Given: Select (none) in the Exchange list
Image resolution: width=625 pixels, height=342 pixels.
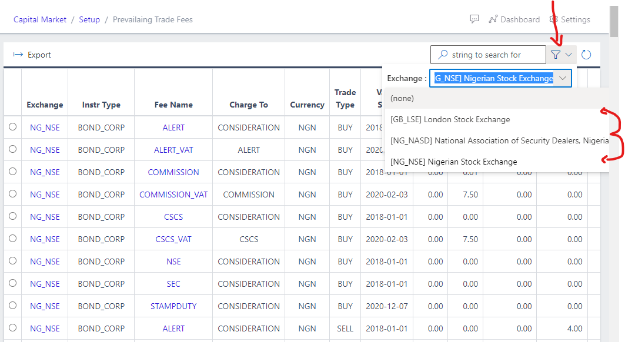Looking at the screenshot, I should click(402, 98).
